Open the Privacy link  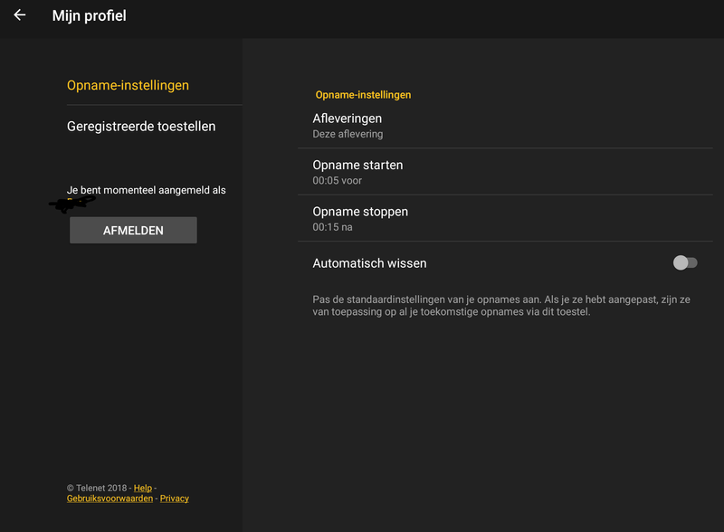(x=174, y=499)
